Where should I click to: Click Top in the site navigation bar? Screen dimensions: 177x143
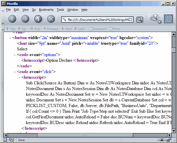[x=11, y=29]
